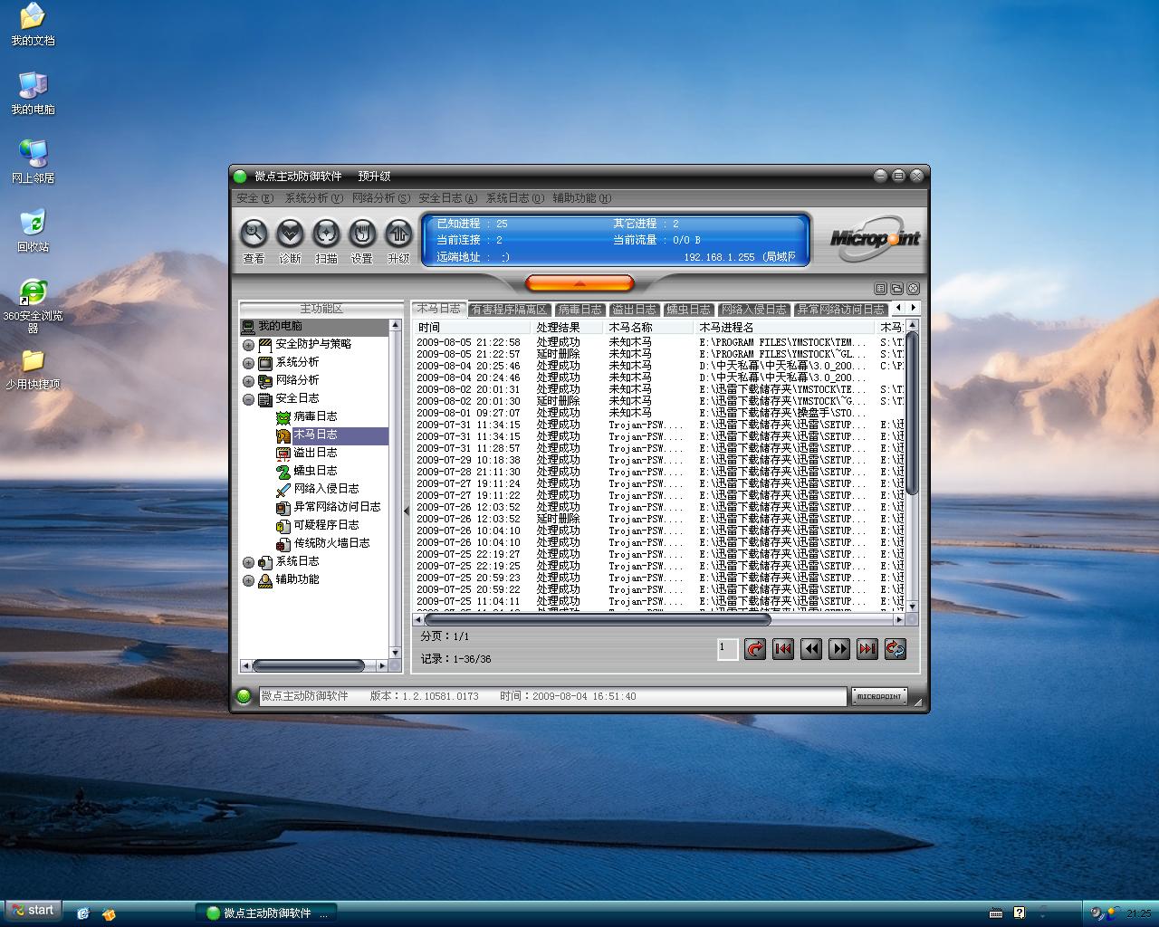This screenshot has height=927, width=1159.
Task: Select 蠕虫日志 in the tree
Action: (x=315, y=471)
